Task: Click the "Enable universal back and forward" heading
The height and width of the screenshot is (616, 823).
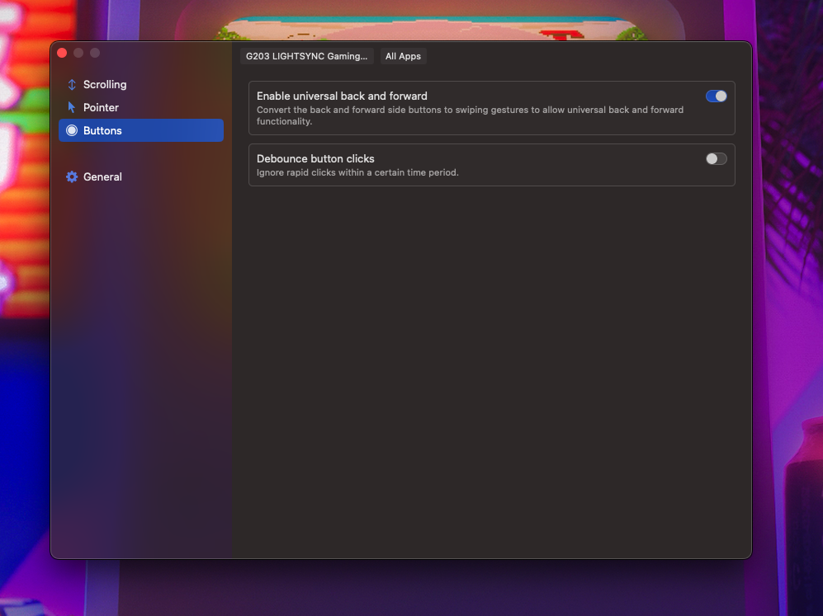Action: pos(342,96)
